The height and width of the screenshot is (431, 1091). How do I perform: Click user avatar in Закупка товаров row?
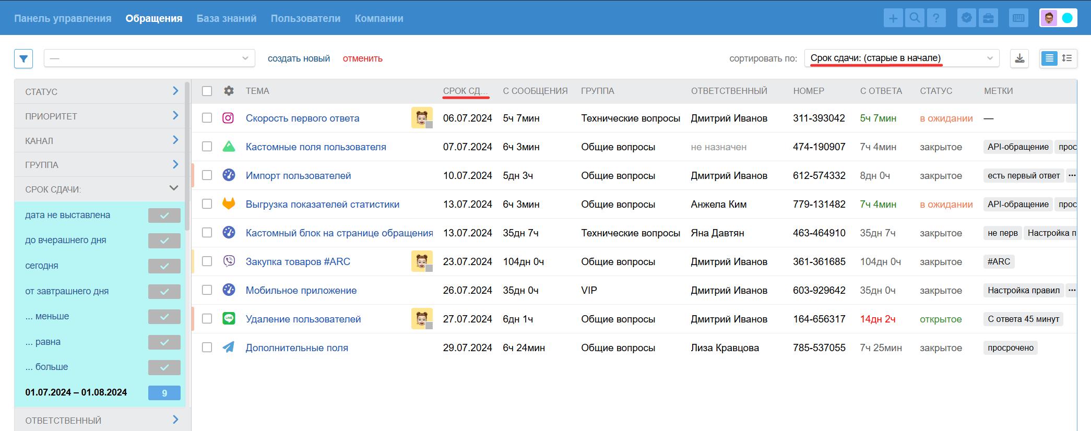coord(422,261)
